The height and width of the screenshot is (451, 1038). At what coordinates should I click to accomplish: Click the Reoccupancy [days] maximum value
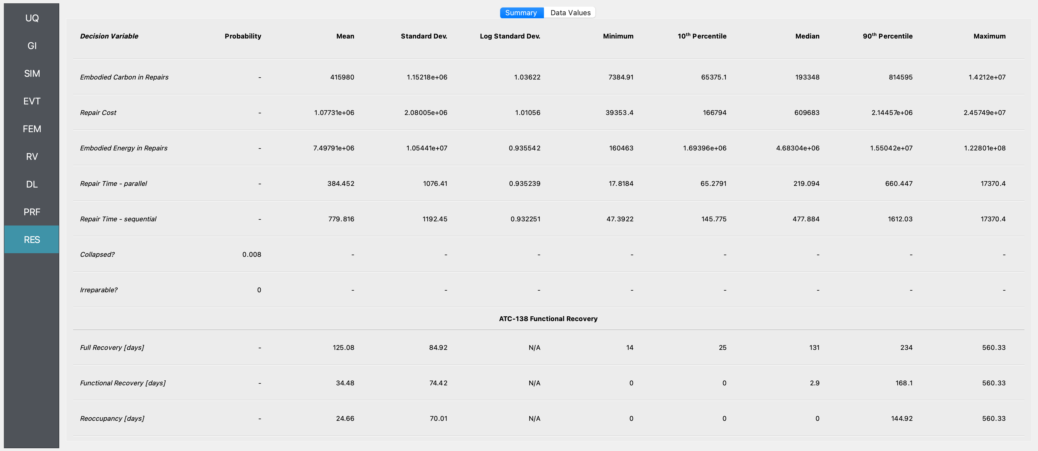[x=994, y=418]
